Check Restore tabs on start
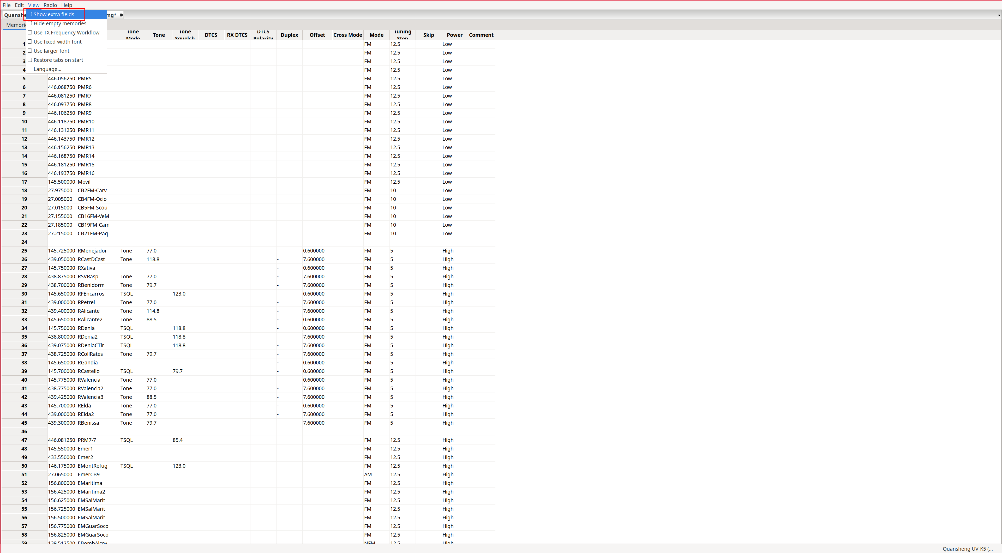 [x=58, y=60]
